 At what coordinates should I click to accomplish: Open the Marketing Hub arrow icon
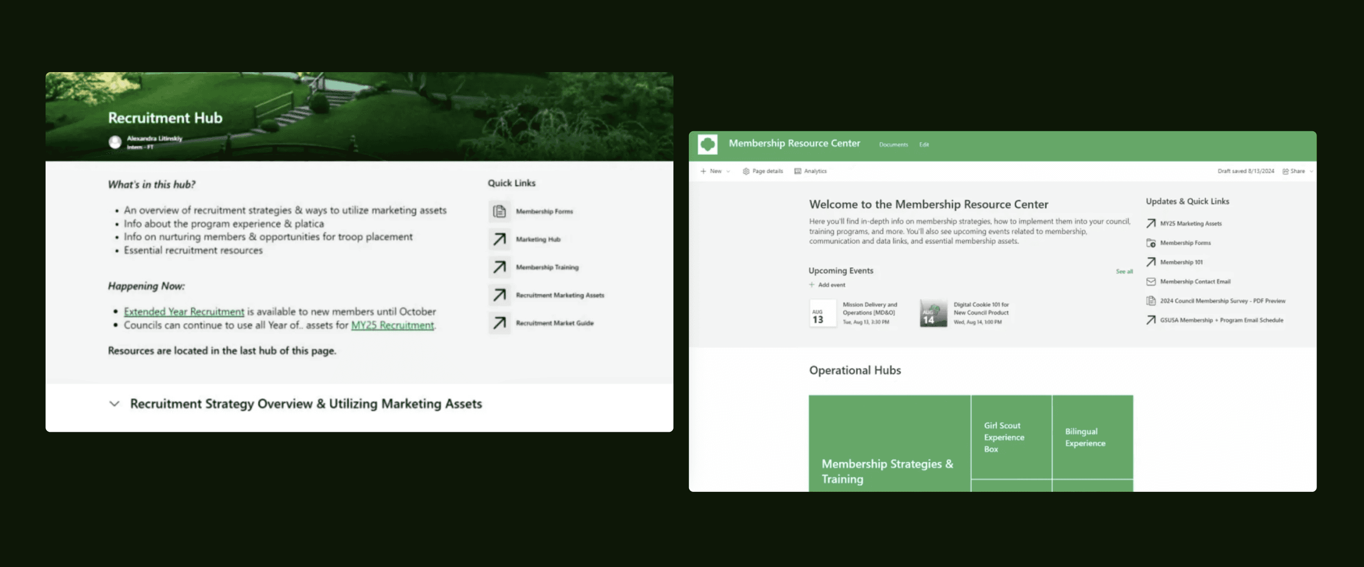click(499, 239)
